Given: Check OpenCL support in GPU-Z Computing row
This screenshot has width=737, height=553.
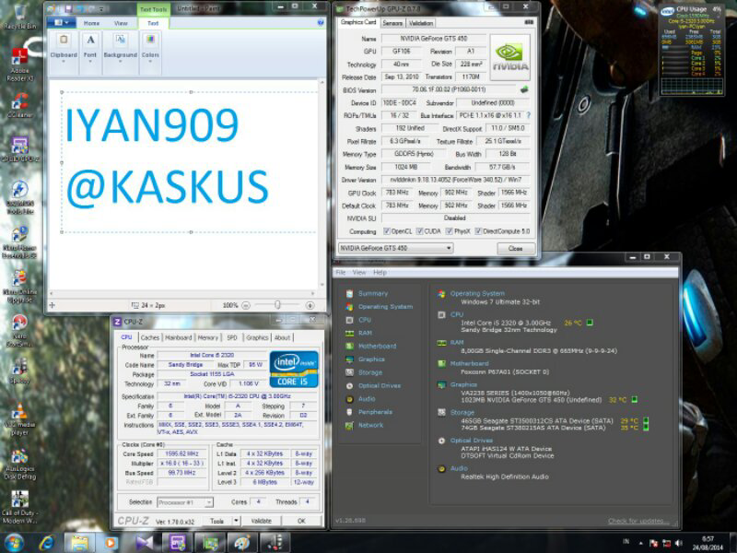Looking at the screenshot, I should tap(388, 230).
